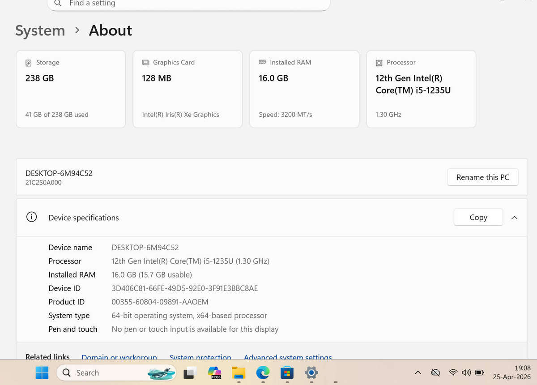The image size is (537, 385).
Task: Launch Microsoft 365 Copilot from taskbar
Action: tap(215, 372)
